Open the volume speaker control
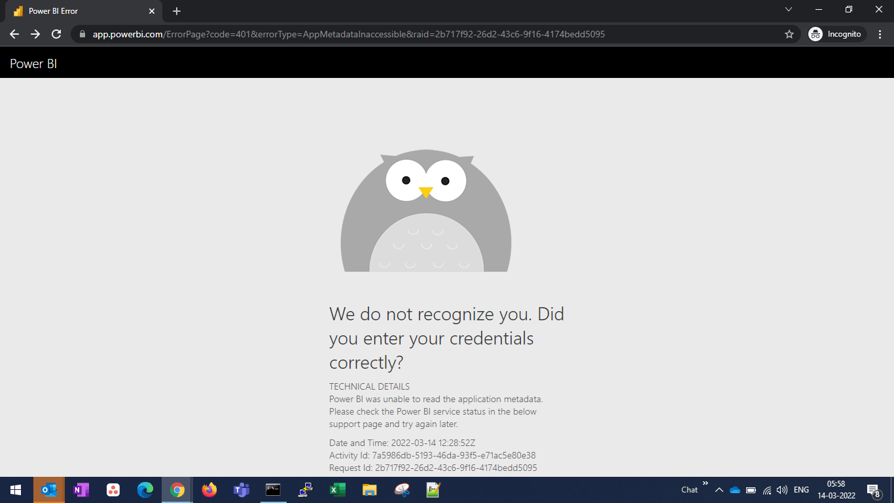This screenshot has height=503, width=894. coord(782,490)
